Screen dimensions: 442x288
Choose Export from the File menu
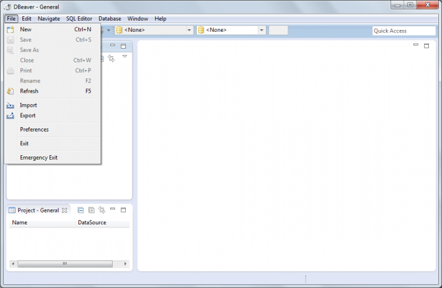(53, 115)
